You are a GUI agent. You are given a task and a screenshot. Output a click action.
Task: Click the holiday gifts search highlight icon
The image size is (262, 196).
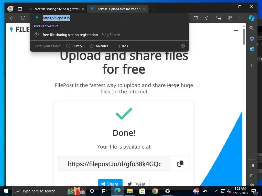[x=76, y=191]
